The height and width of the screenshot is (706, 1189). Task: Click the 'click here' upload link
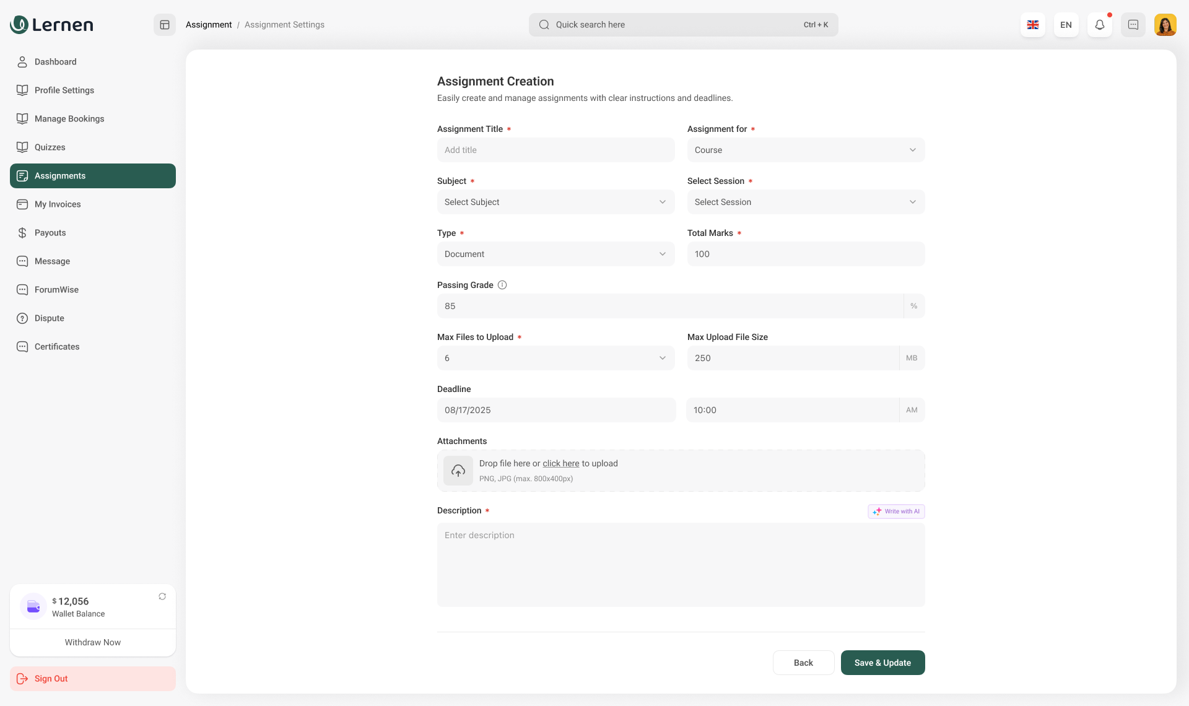point(560,463)
